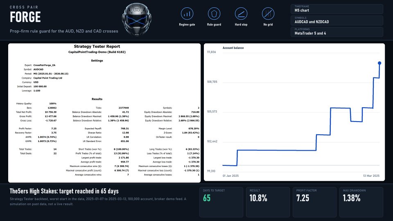This screenshot has height=221, width=393.
Task: Click the Profit Factor 7.25 card
Action: (x=314, y=202)
